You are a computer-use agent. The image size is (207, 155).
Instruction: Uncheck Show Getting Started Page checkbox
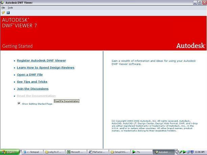(x=19, y=103)
